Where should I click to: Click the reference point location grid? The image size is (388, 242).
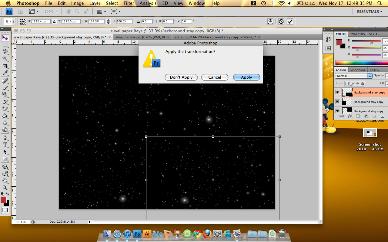point(23,21)
